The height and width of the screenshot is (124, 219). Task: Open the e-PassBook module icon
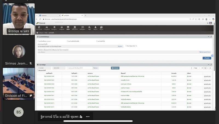coord(47,28)
